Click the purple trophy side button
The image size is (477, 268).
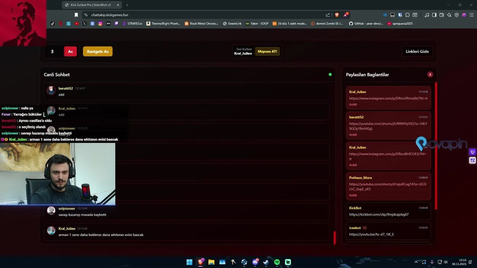473,152
